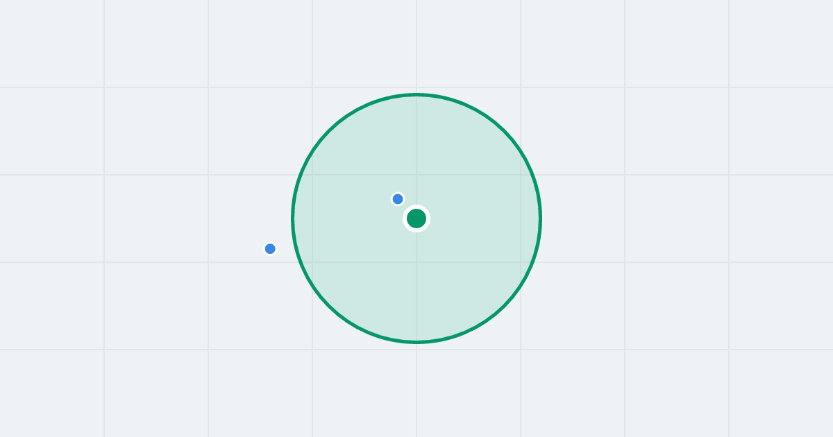Click the green center marker dot

[x=416, y=218]
